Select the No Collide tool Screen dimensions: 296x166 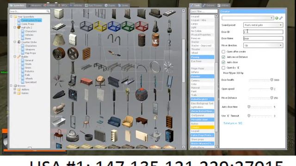(x=196, y=31)
